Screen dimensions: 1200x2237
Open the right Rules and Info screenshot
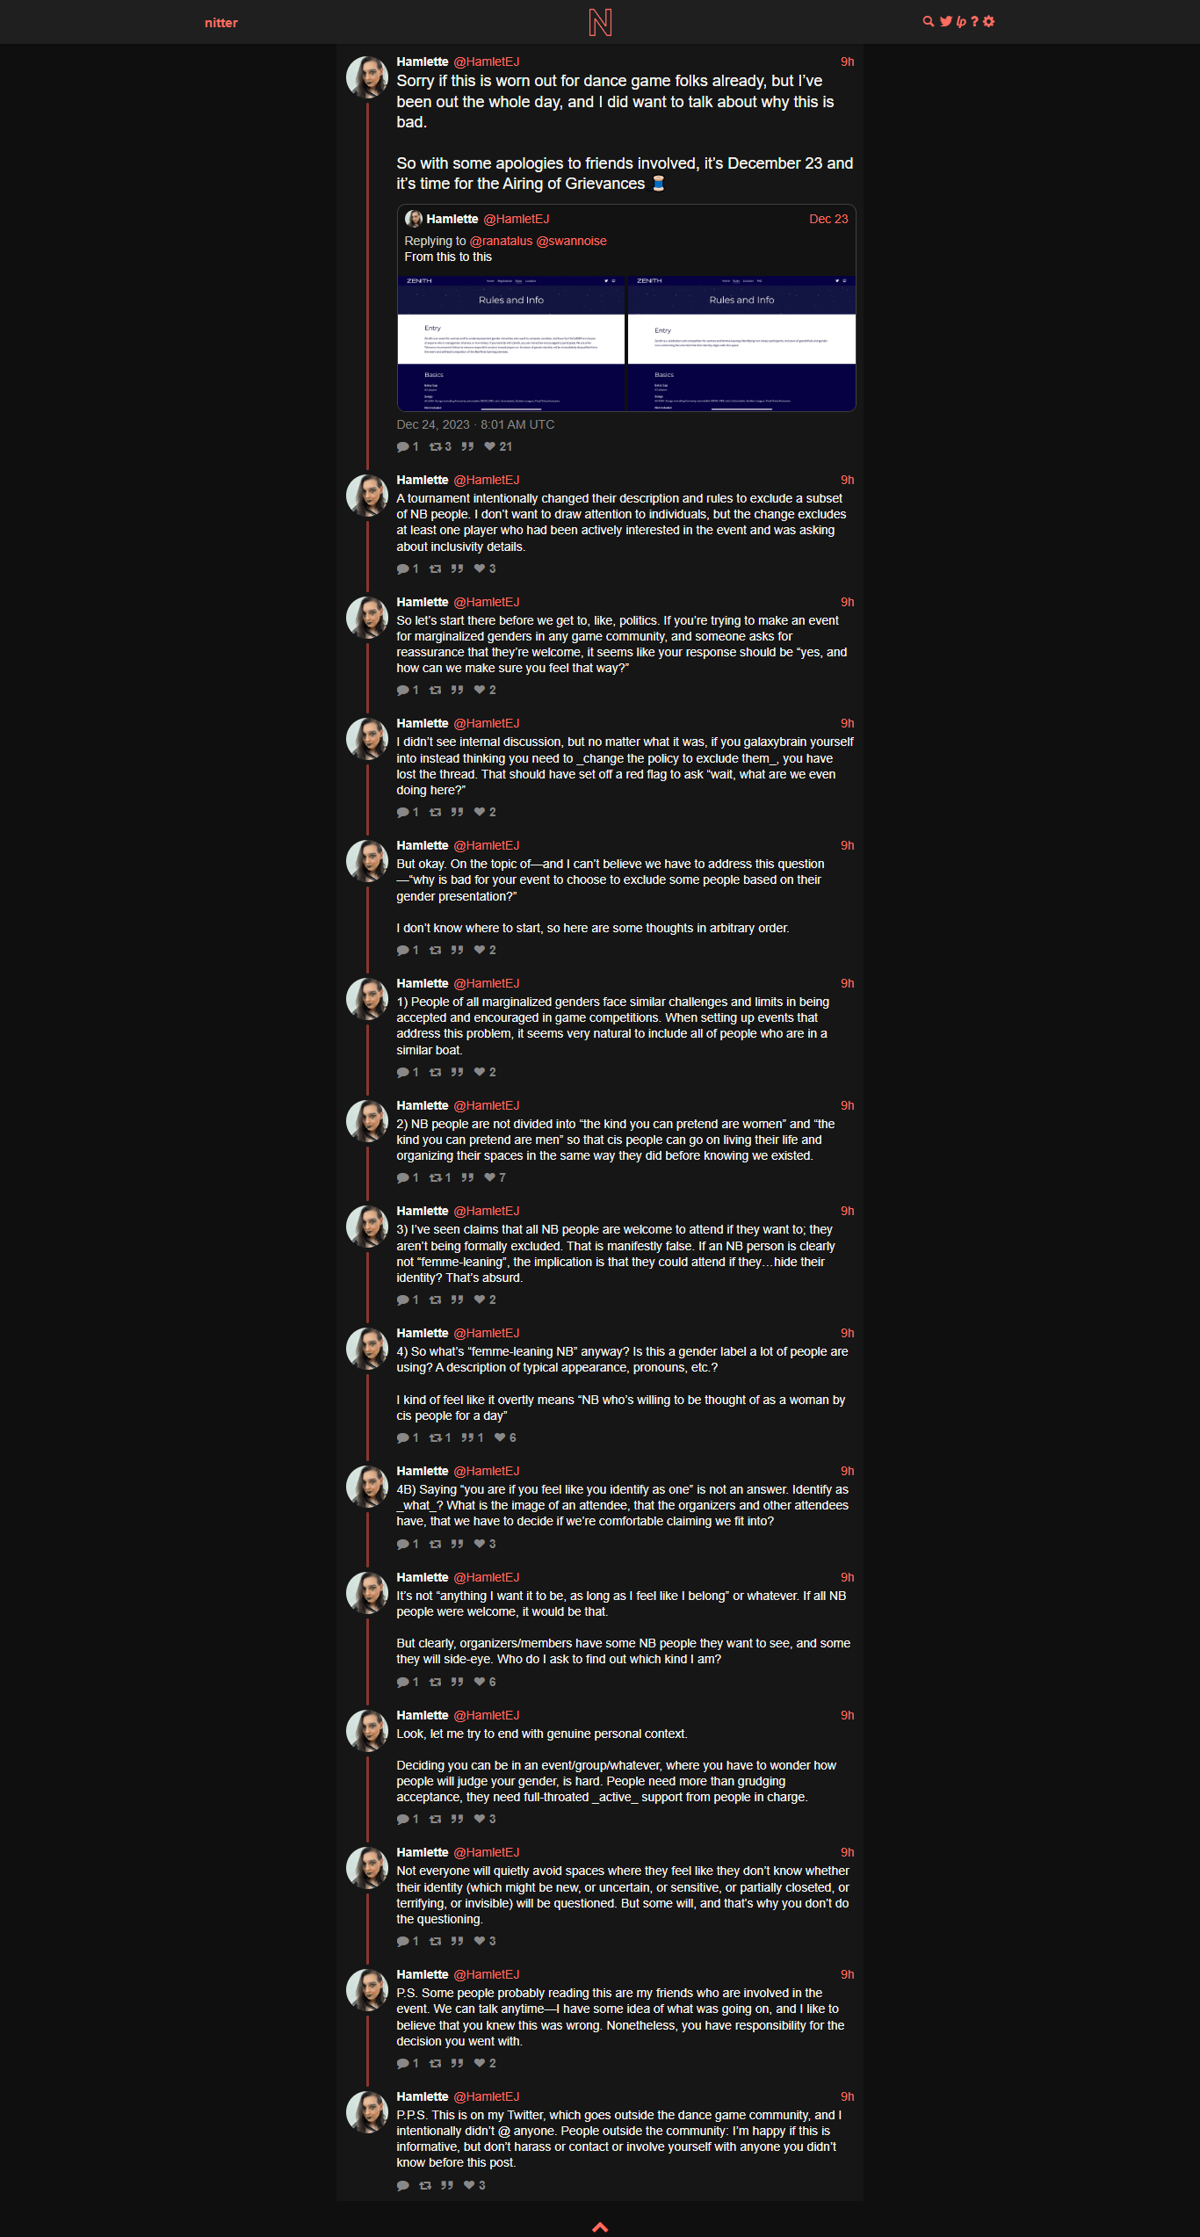point(741,344)
